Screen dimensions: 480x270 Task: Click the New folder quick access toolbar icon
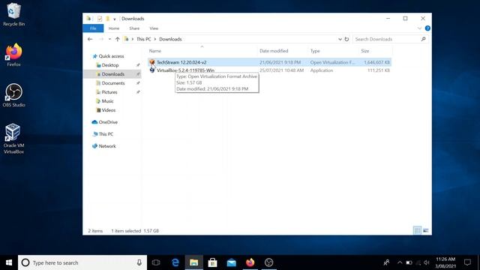coord(107,19)
